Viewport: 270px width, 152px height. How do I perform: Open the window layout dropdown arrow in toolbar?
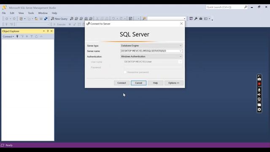(x=209, y=19)
